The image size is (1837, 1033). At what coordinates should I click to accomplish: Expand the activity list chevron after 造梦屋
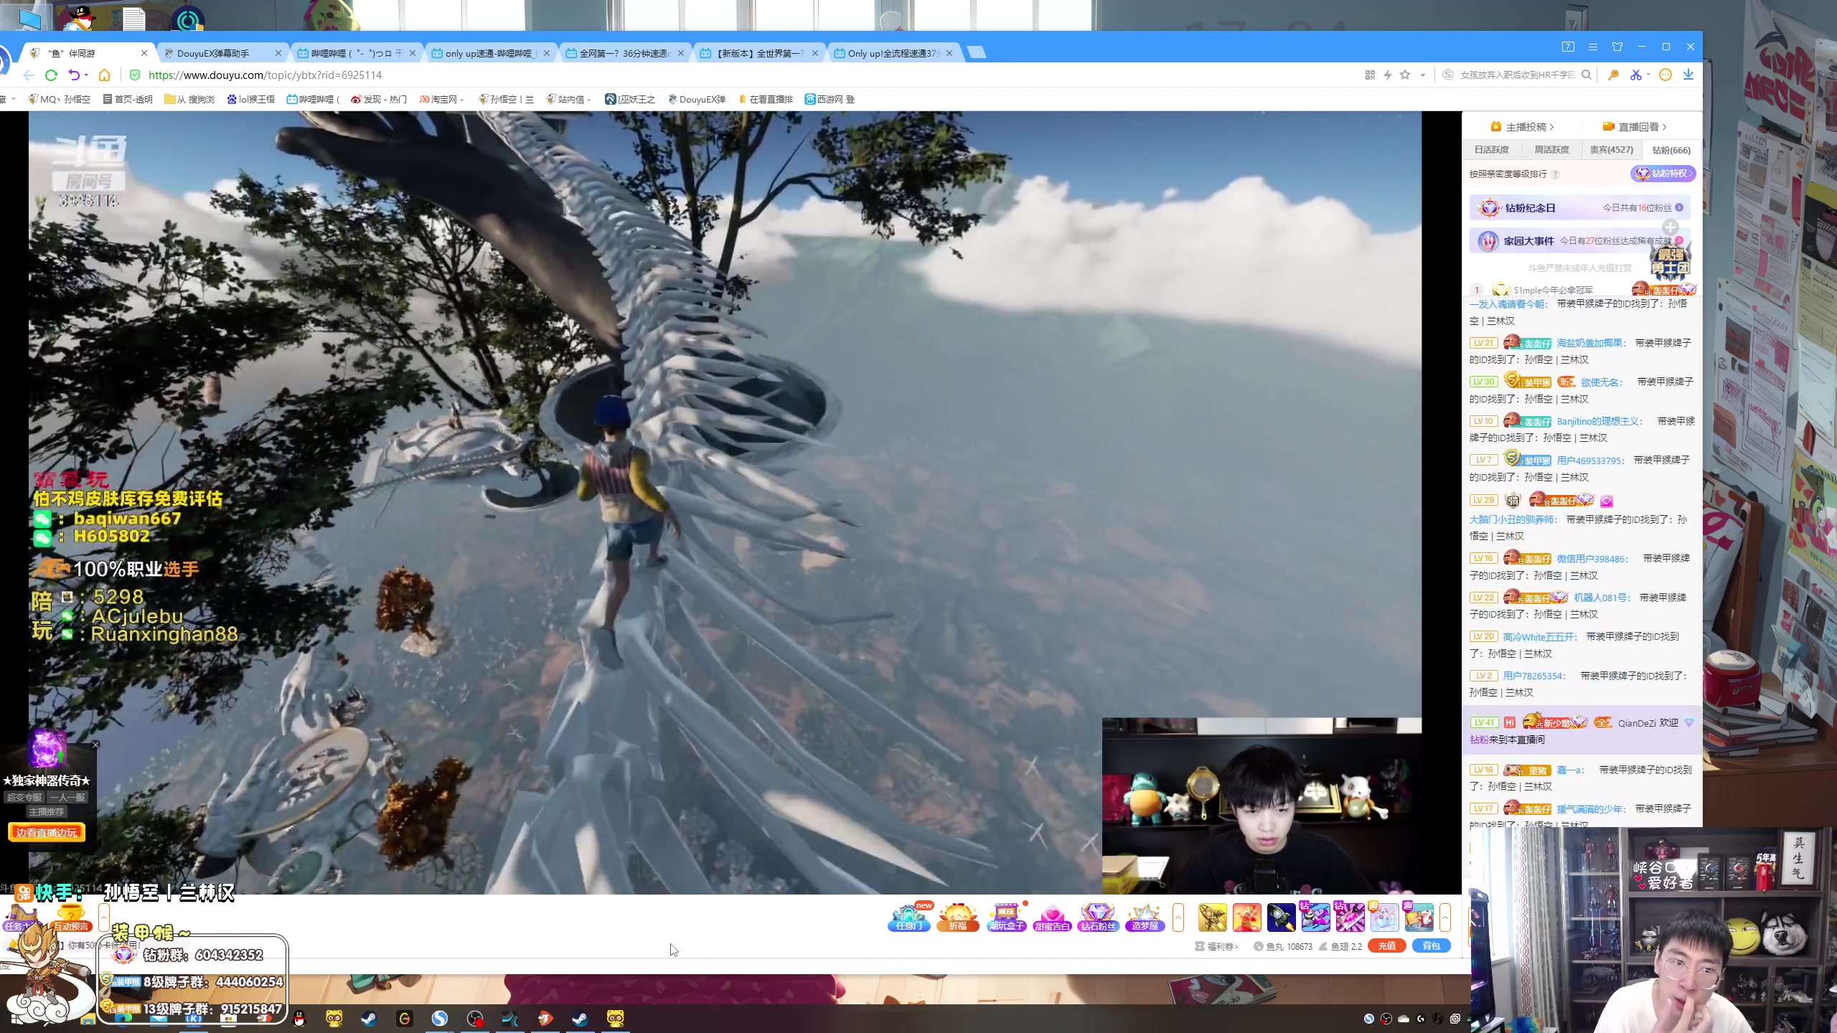pos(1178,918)
